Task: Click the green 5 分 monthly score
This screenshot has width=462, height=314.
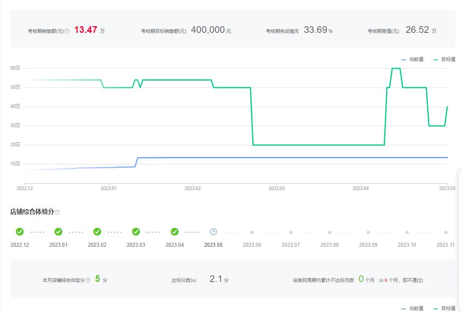Action: click(101, 279)
